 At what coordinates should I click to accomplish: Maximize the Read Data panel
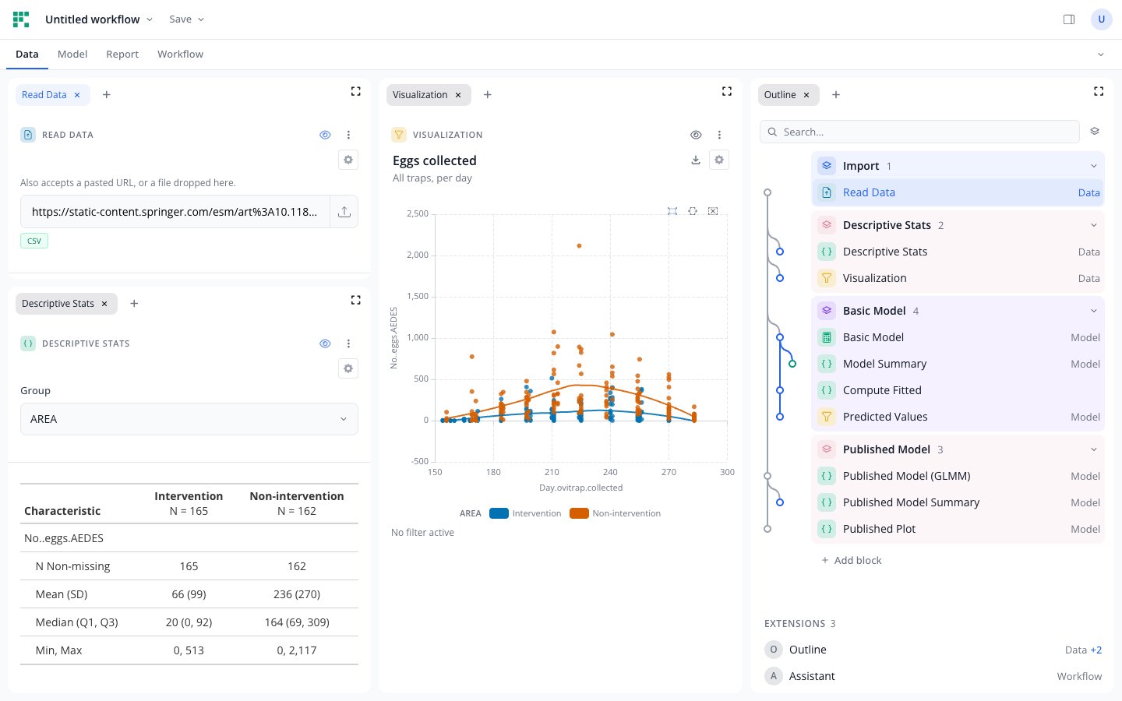point(356,92)
